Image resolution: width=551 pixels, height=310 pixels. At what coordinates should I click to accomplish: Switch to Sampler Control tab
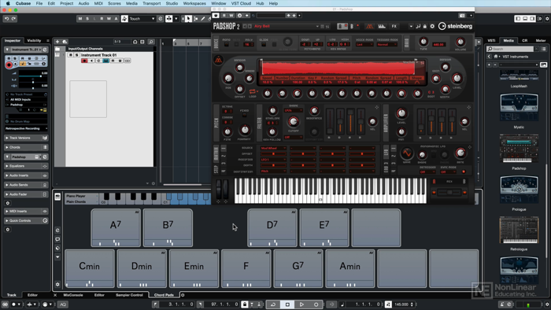coord(129,295)
